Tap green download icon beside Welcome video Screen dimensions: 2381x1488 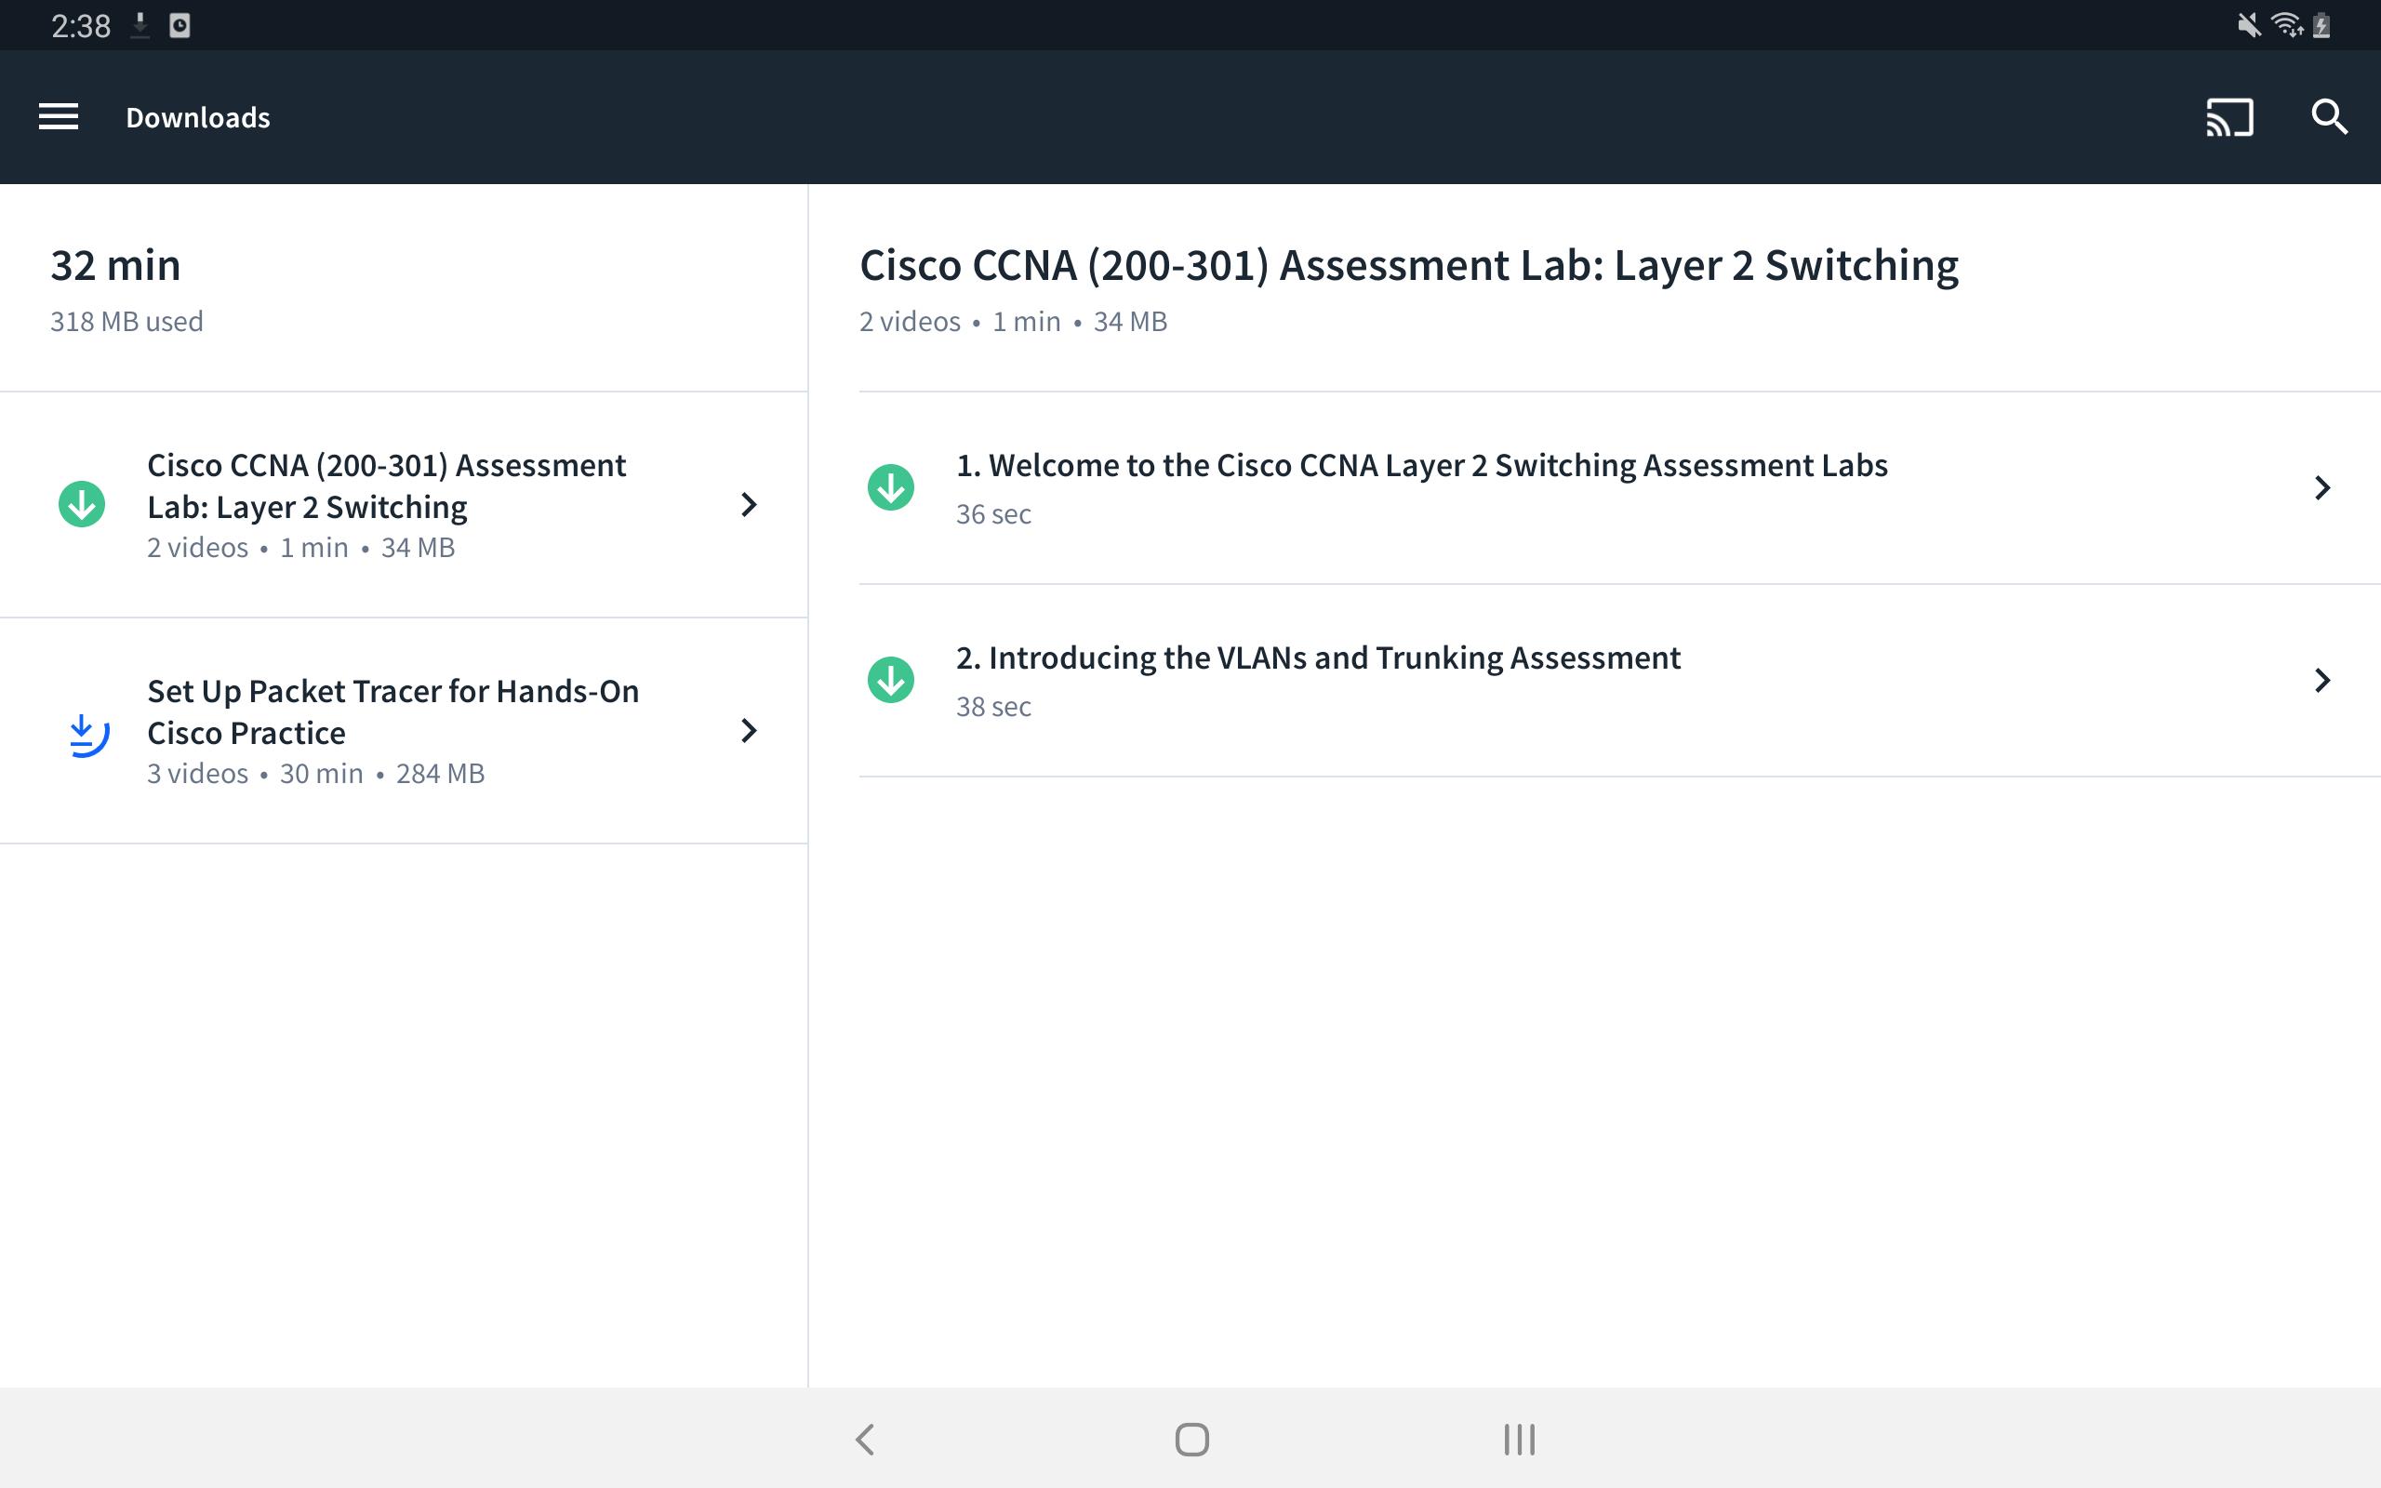click(890, 487)
